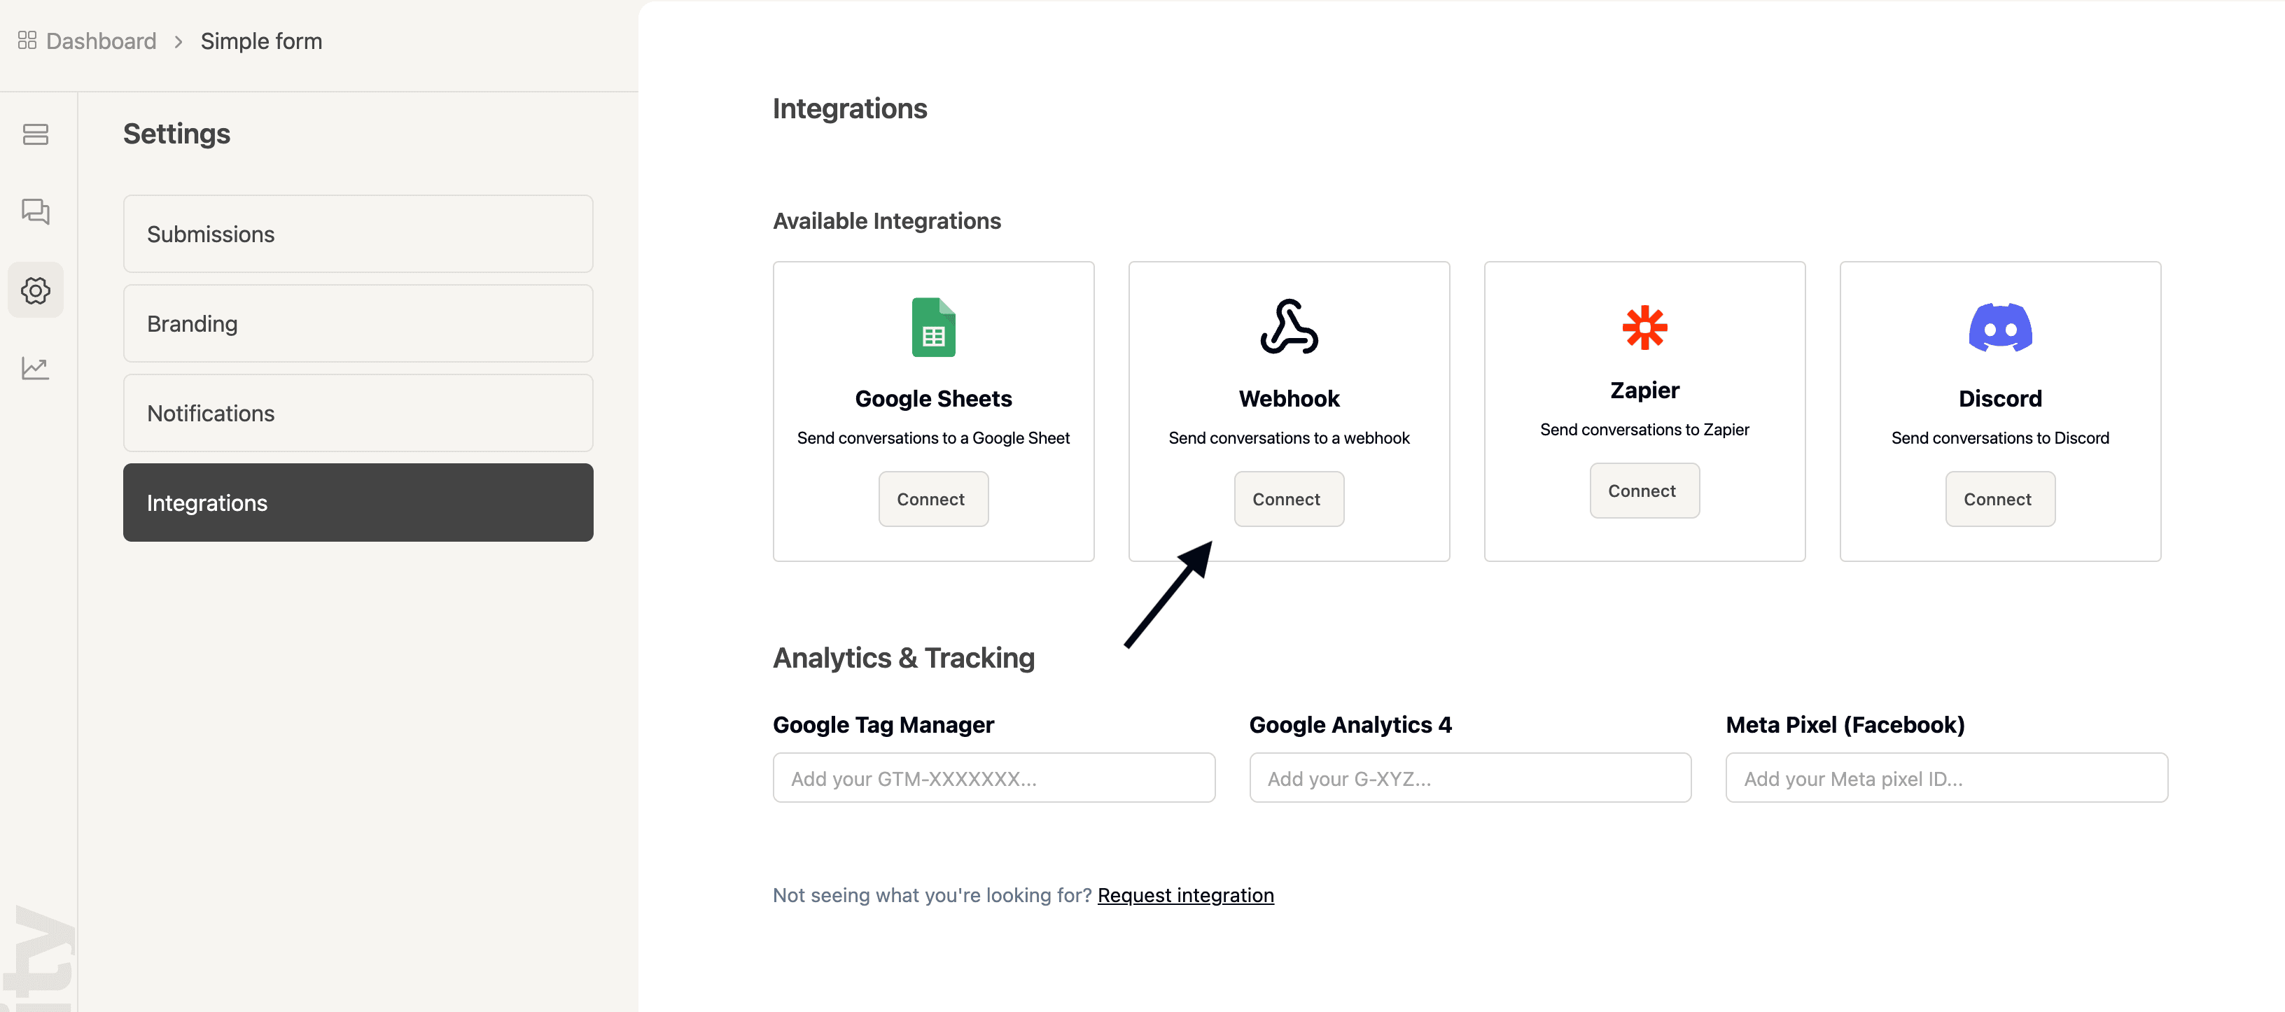
Task: Select the Notifications settings section
Action: [x=358, y=412]
